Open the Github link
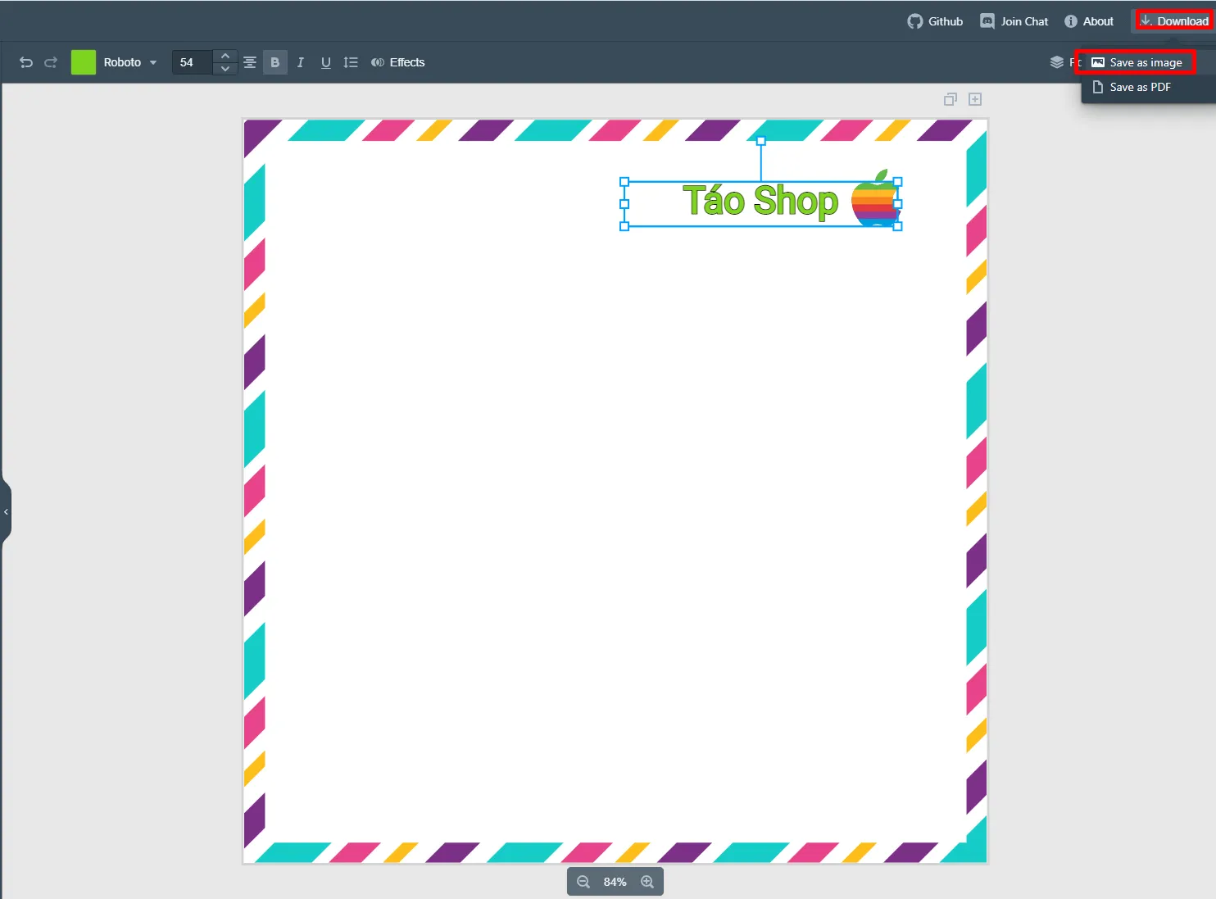This screenshot has width=1216, height=899. click(935, 21)
